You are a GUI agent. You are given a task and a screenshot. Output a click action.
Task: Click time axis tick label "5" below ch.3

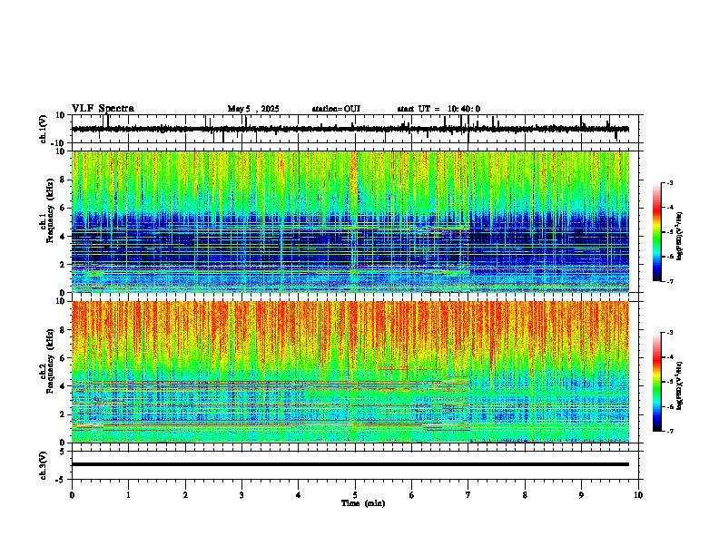click(355, 495)
